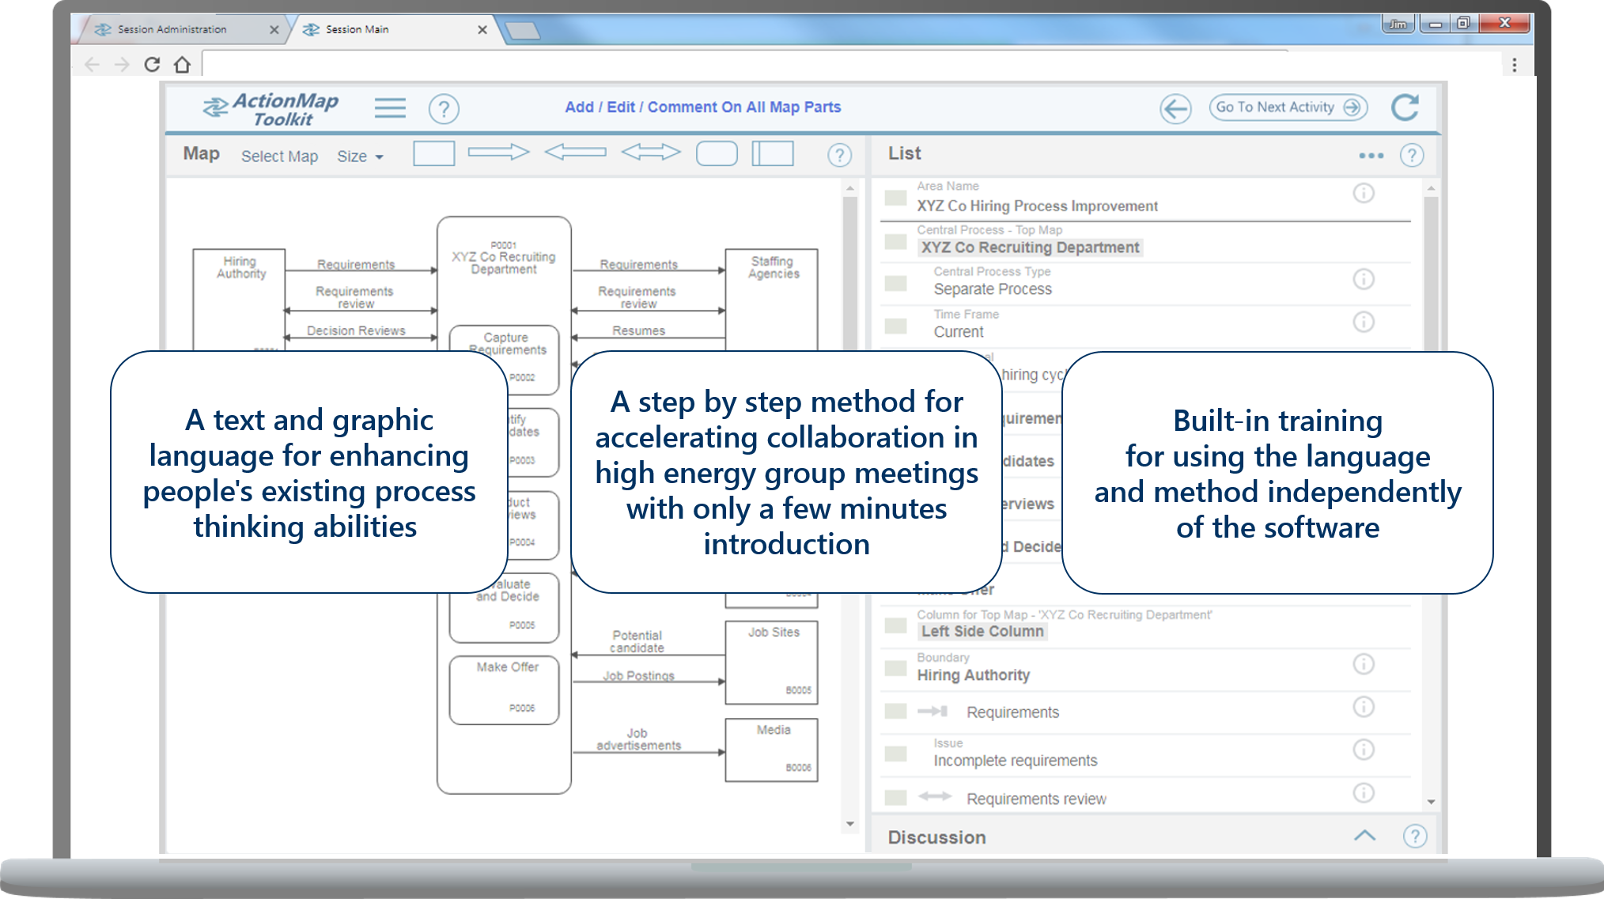Select the rounded rectangle process tool
Viewport: 1604px width, 899px height.
717,153
